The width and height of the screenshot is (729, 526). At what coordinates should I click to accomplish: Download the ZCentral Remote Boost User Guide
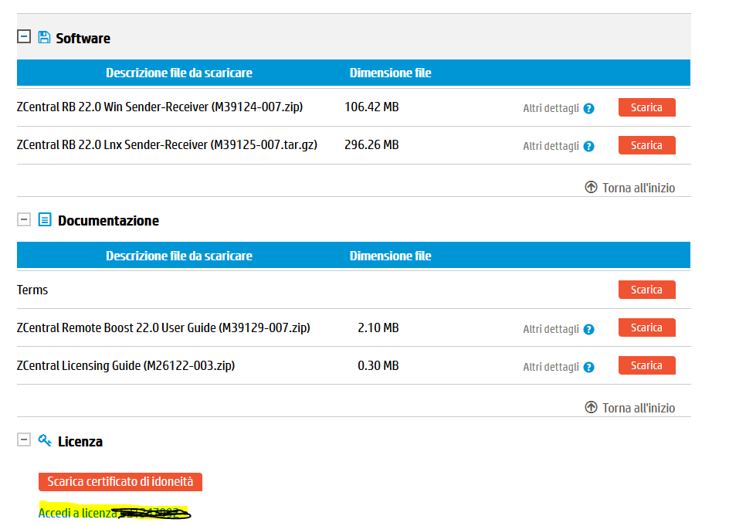point(646,327)
